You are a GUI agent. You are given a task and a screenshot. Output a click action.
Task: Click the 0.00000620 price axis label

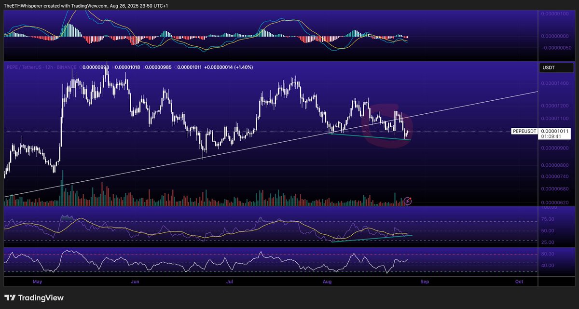click(555, 202)
